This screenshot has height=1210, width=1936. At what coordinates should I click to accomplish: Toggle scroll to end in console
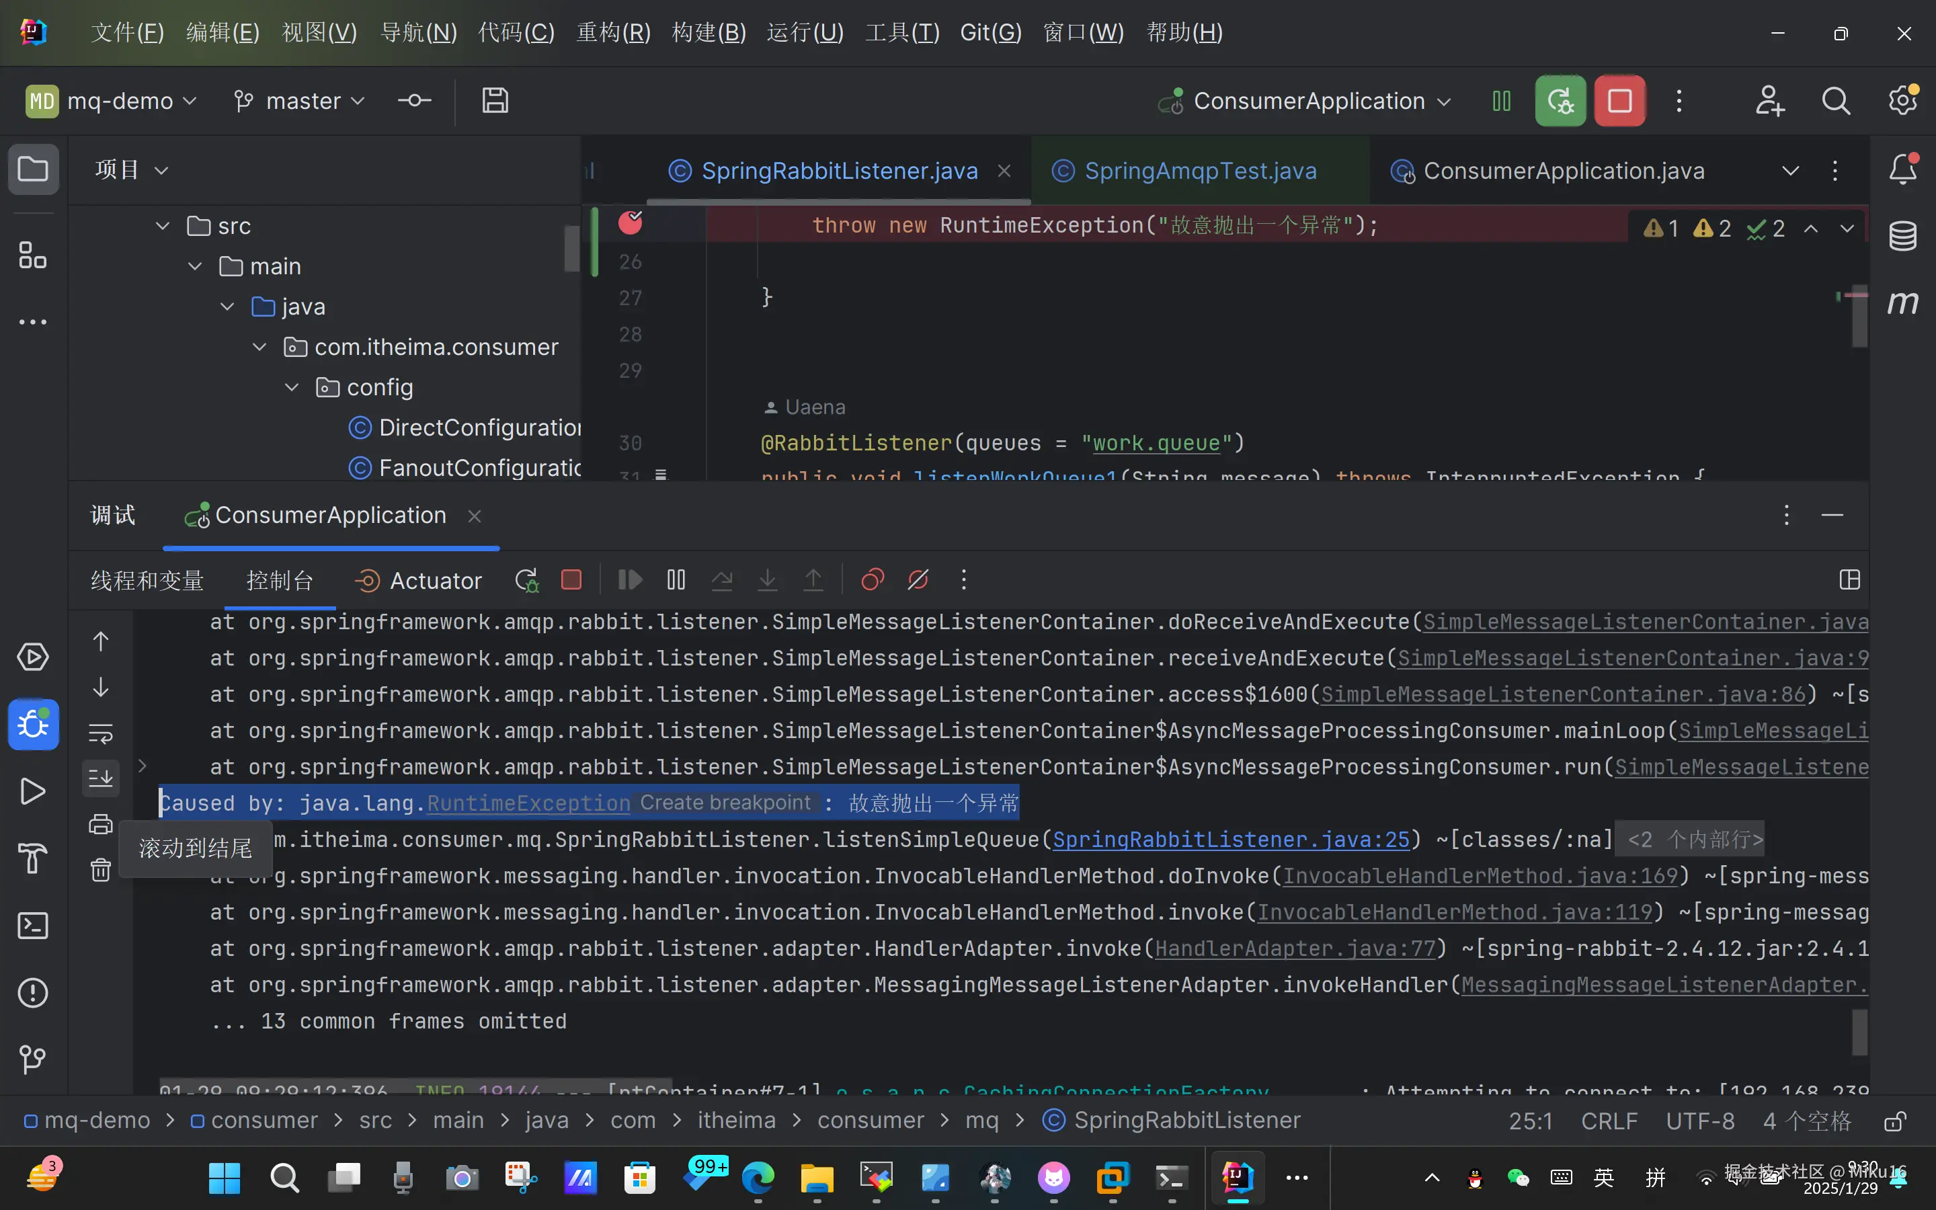100,778
